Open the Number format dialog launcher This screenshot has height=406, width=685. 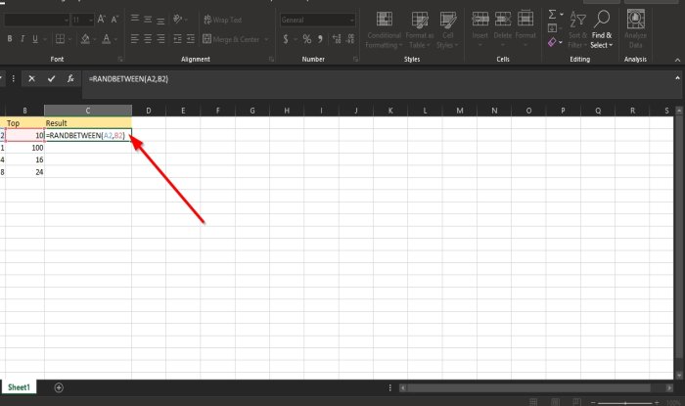point(355,60)
